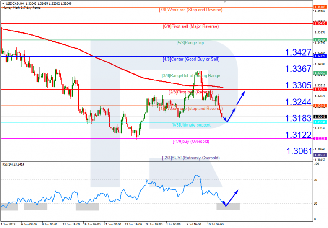
Task: Click the RSI 70 level axis value
Action: (x=315, y=180)
